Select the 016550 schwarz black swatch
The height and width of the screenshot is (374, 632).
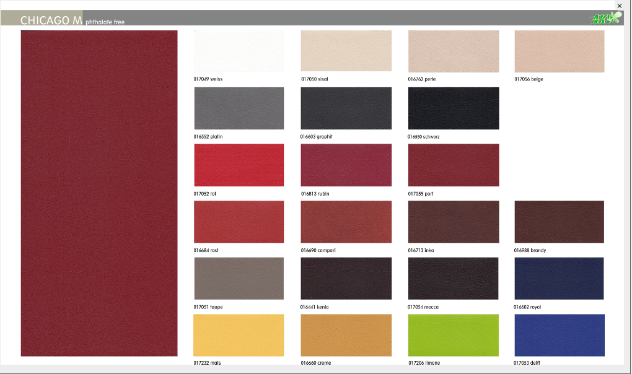(453, 108)
